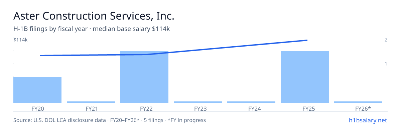Select the FY23 axis label

[198, 108]
